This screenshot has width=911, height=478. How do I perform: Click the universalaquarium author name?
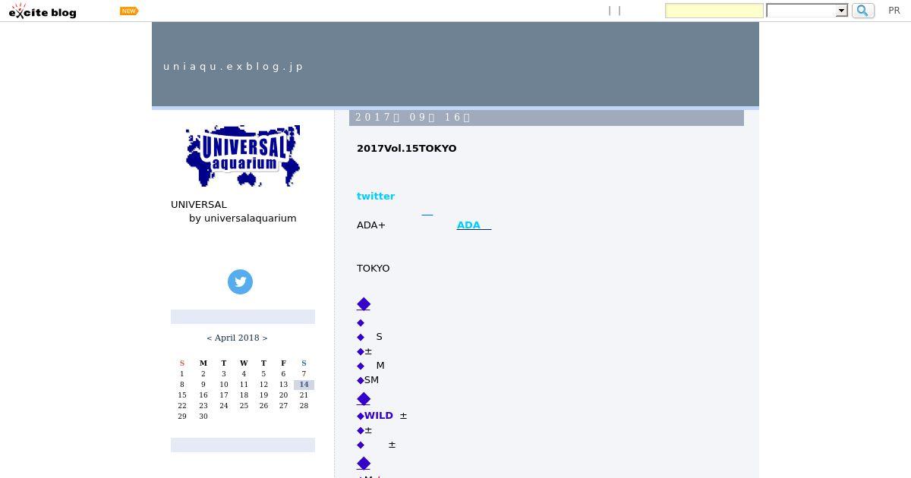(x=251, y=218)
